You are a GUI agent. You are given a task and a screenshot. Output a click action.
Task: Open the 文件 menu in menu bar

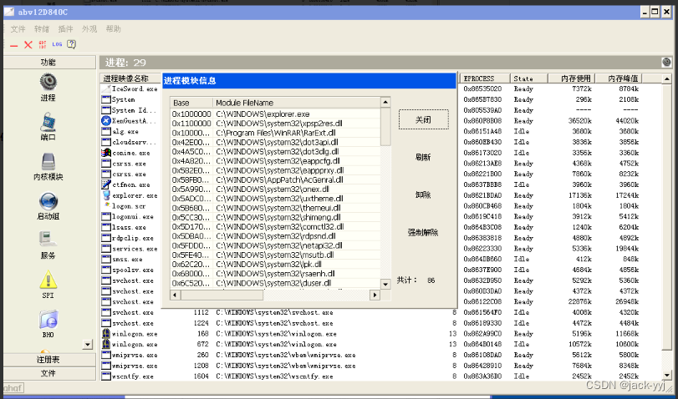pos(18,29)
